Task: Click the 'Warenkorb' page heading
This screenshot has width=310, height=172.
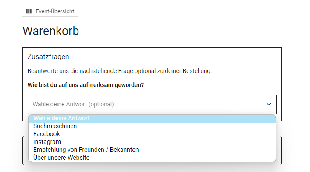Action: point(51,31)
